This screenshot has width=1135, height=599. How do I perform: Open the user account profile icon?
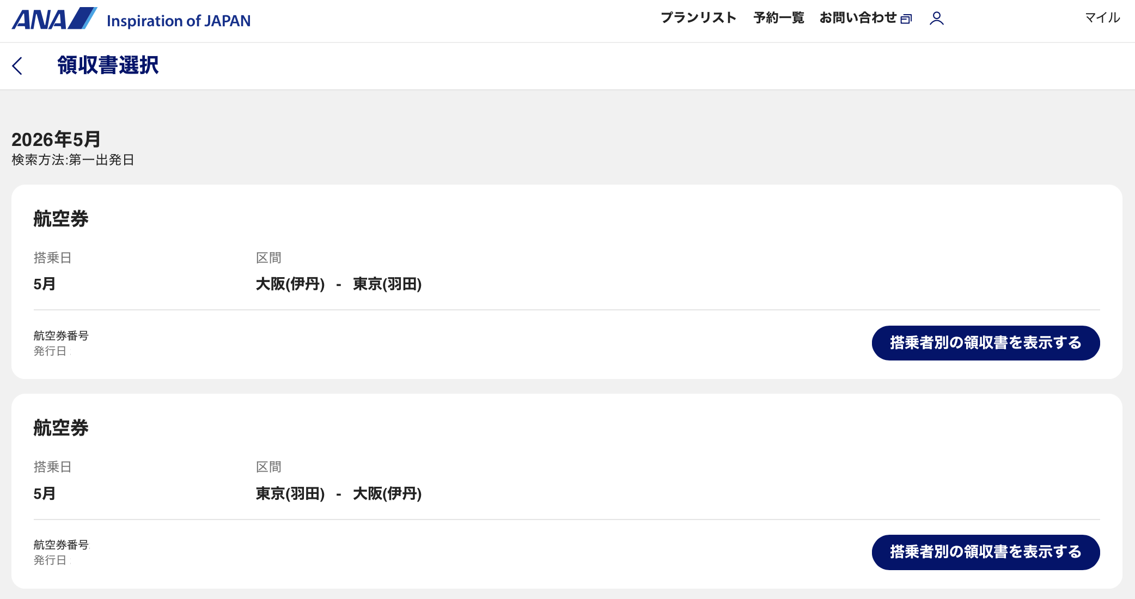pyautogui.click(x=936, y=19)
